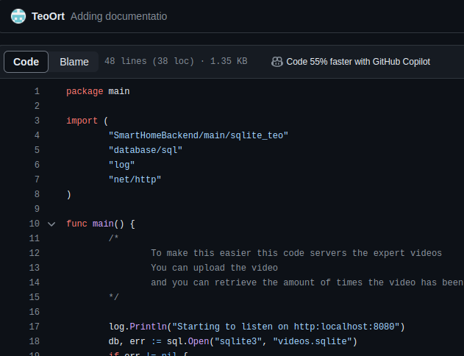Image resolution: width=464 pixels, height=356 pixels.
Task: Collapse the func main code block
Action: pyautogui.click(x=51, y=224)
